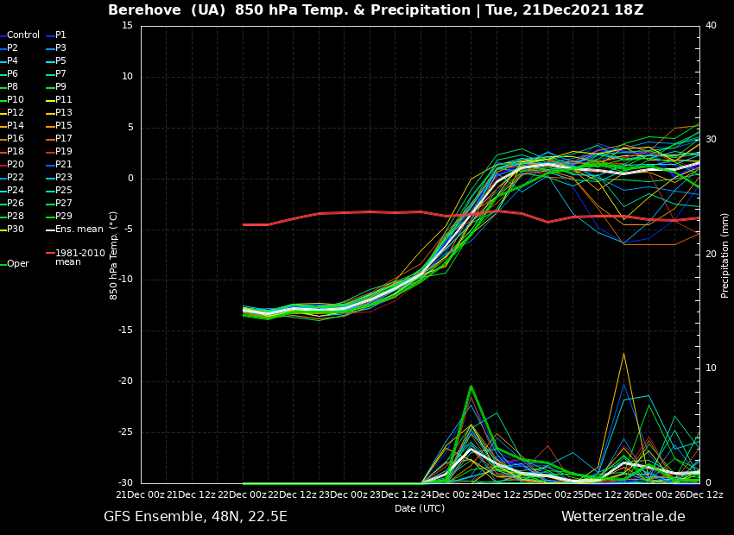The height and width of the screenshot is (535, 734).
Task: Select the P30 legend entry
Action: coord(16,230)
